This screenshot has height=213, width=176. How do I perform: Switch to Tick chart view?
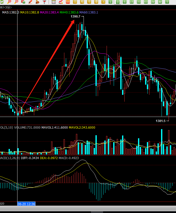(68, 2)
